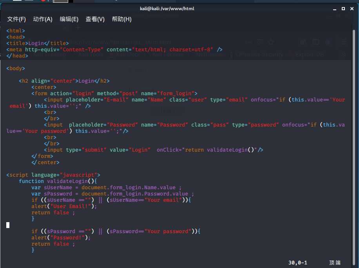Click the alert("User Email!") line
This screenshot has height=268, width=359.
pos(64,206)
